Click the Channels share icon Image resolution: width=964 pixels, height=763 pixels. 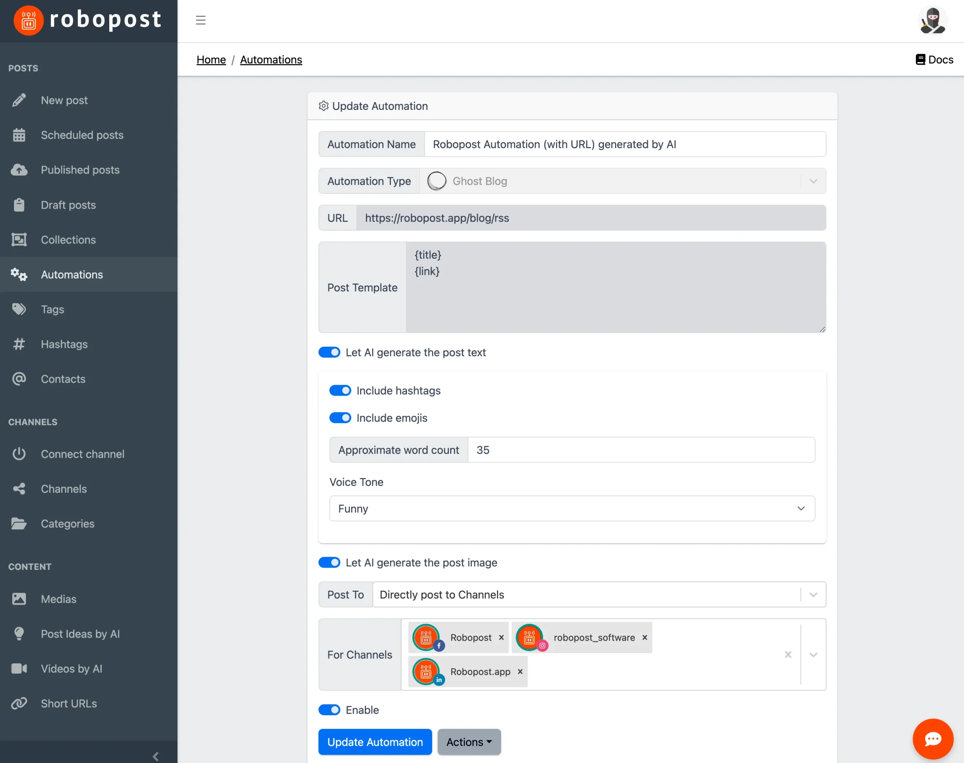click(x=19, y=489)
